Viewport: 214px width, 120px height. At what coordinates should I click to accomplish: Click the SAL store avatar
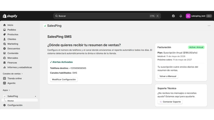click(x=188, y=16)
